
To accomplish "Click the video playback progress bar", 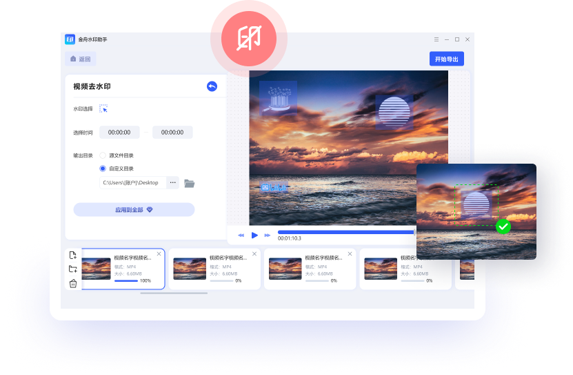I will [x=345, y=232].
